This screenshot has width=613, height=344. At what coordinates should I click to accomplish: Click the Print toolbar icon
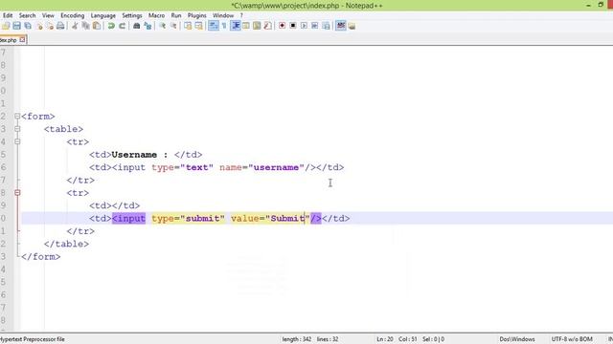tap(60, 26)
